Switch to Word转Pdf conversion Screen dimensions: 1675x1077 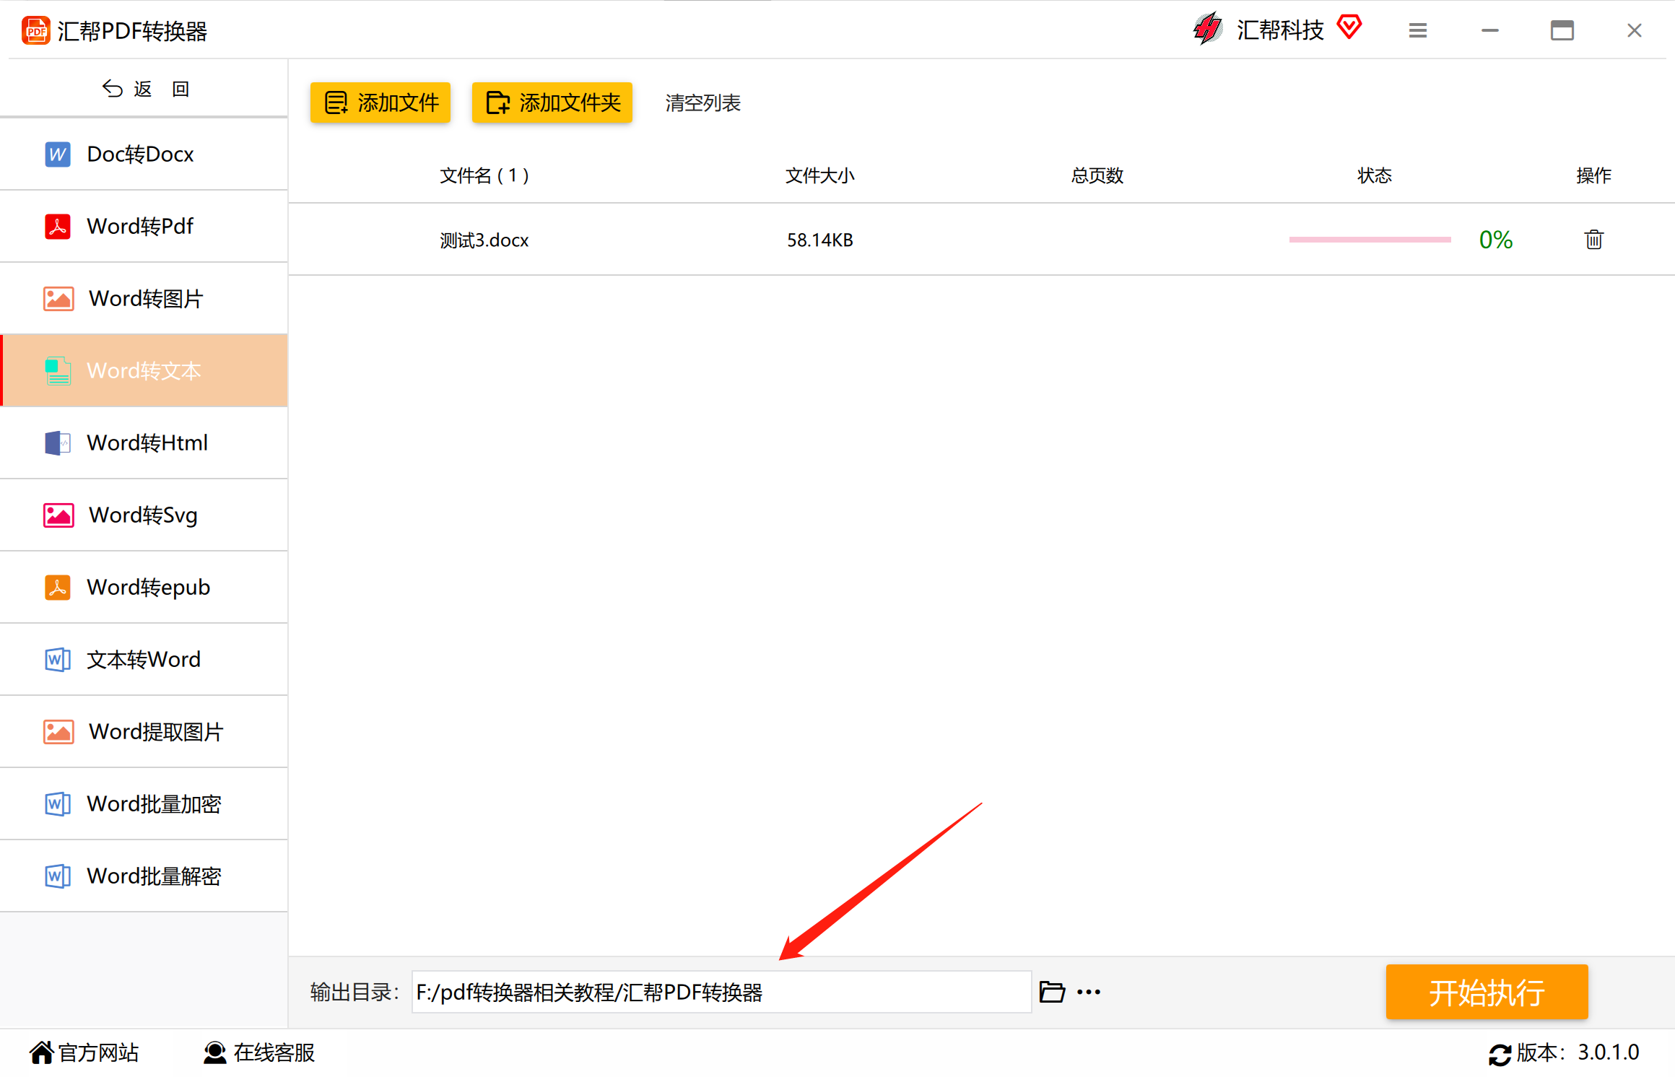[144, 227]
